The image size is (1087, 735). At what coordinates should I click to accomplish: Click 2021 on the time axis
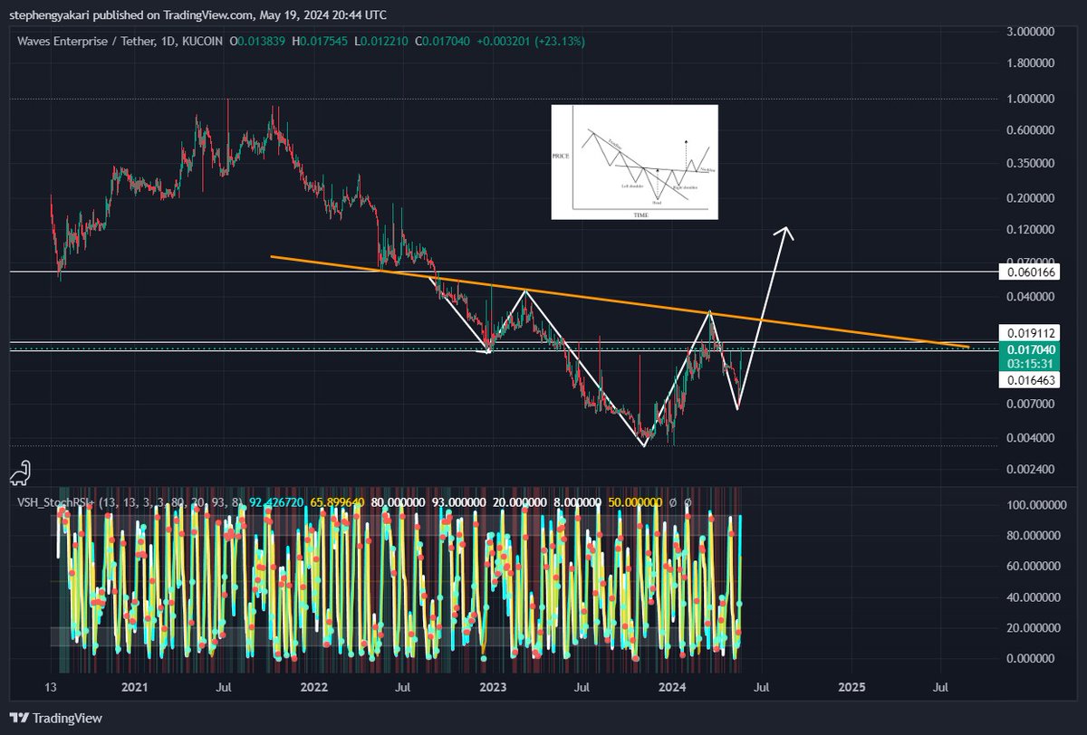pyautogui.click(x=134, y=687)
